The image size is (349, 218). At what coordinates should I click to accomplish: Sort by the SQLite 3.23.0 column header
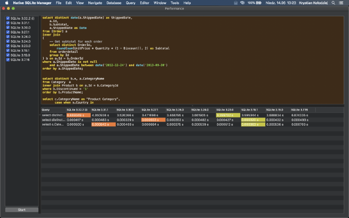pyautogui.click(x=228, y=110)
